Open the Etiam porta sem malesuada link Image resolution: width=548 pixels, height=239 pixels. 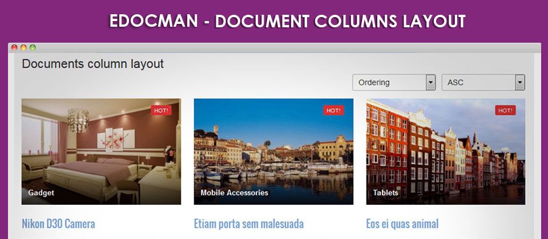(248, 224)
